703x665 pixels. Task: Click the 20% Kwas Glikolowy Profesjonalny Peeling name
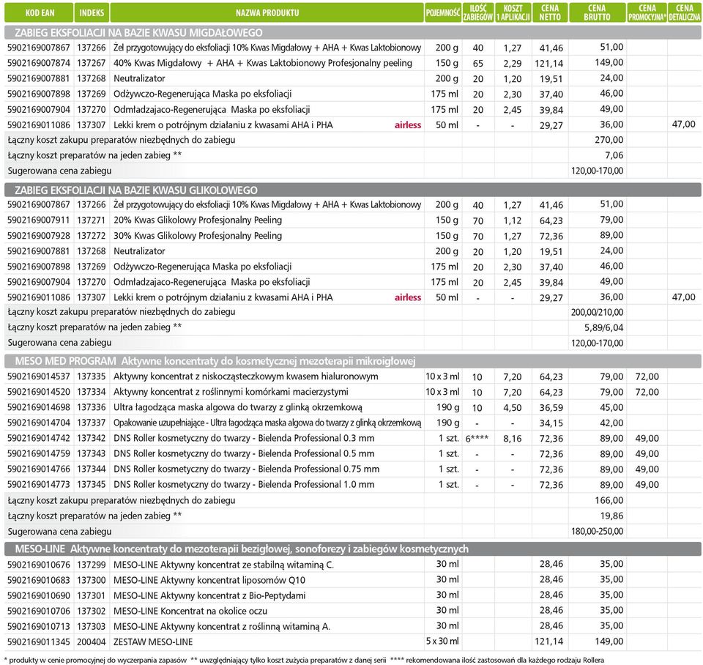(198, 220)
